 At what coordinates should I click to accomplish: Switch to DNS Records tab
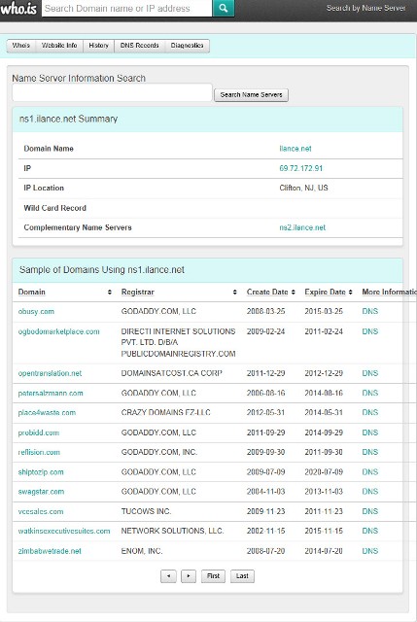[140, 46]
